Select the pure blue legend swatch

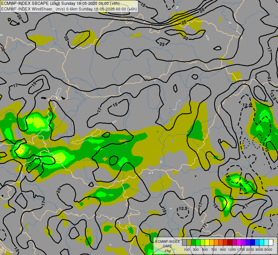(x=253, y=242)
